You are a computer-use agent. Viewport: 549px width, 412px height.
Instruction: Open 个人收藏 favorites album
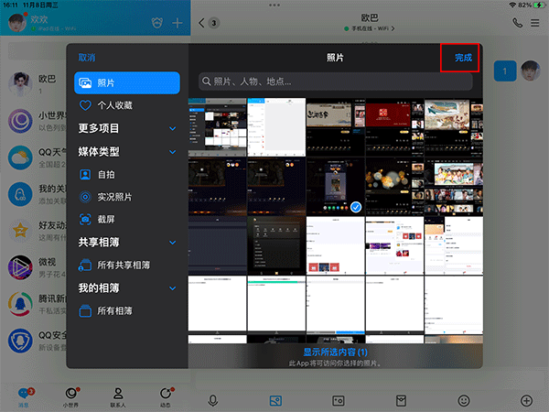point(117,105)
